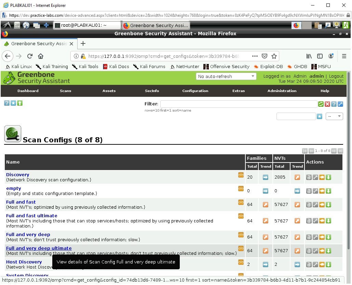Open the saved filters '--' dropdown
Screen dimensions: 352x285
click(334, 116)
